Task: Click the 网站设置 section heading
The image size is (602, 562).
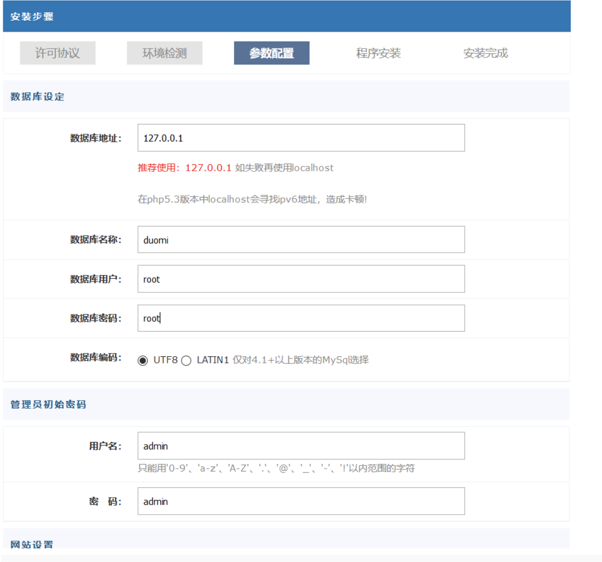Action: (x=32, y=545)
